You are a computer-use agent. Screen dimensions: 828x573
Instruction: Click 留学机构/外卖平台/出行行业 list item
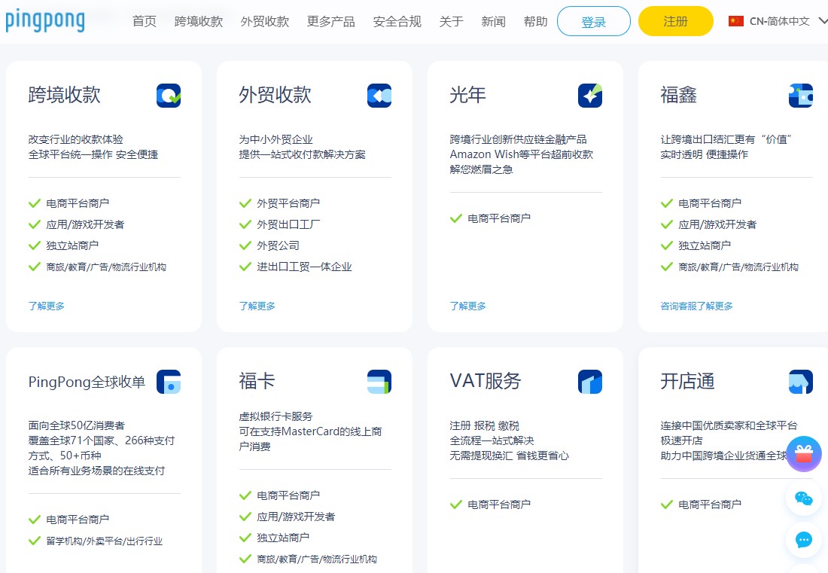pos(105,541)
